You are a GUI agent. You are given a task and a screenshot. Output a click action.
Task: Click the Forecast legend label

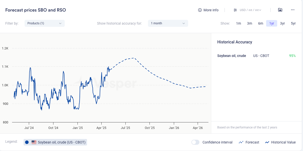pos(252,142)
